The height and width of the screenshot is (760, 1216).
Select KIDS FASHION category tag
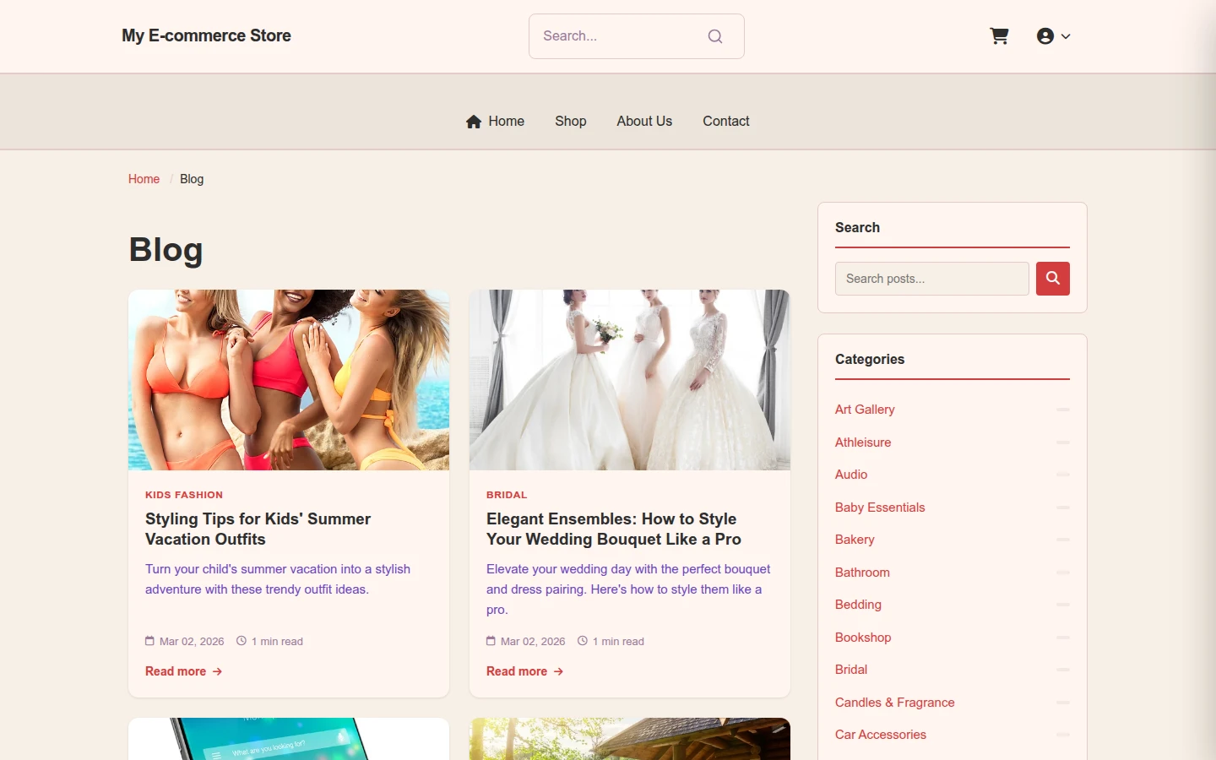click(184, 495)
